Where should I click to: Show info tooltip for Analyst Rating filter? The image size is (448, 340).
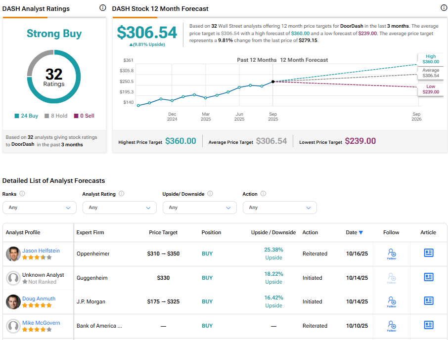pyautogui.click(x=122, y=194)
